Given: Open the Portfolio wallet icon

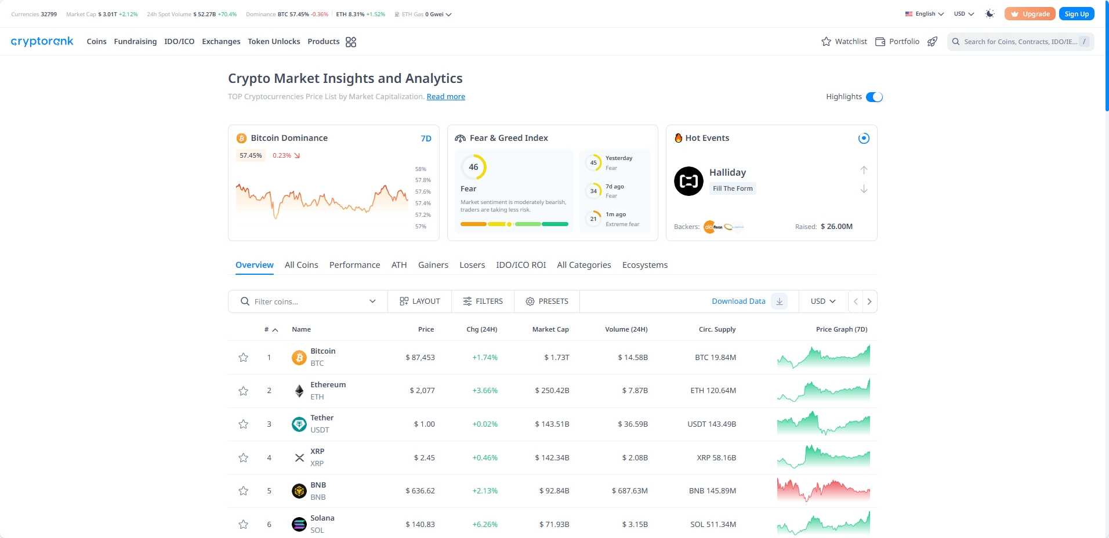Looking at the screenshot, I should (x=880, y=41).
